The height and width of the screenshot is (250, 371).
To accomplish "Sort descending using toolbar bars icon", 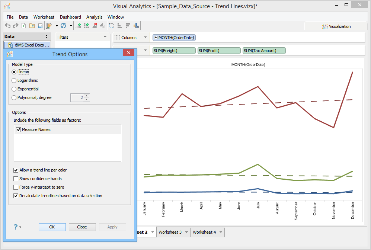I will pyautogui.click(x=128, y=26).
